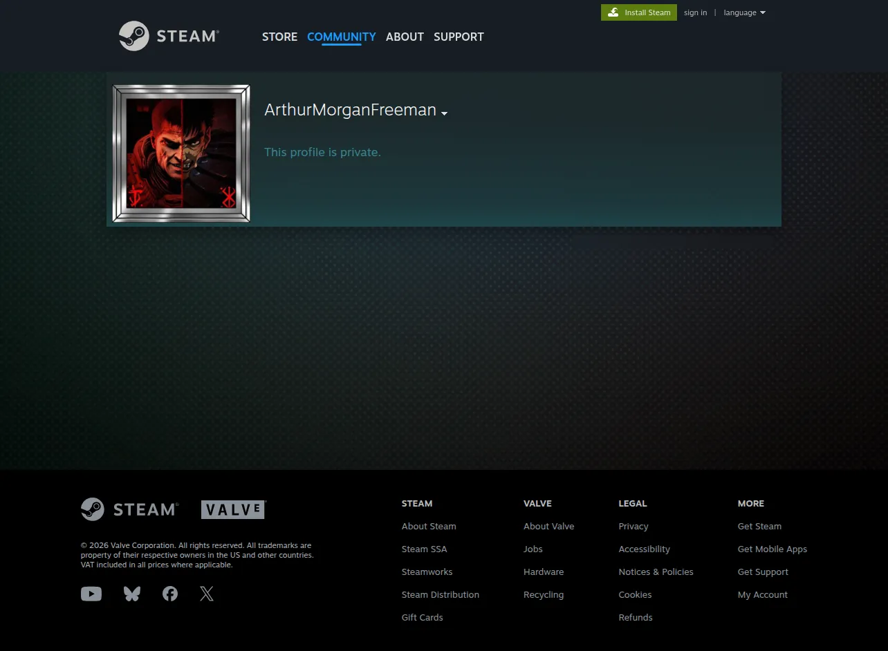The image size is (888, 651).
Task: Open the Get Steam footer link
Action: pos(759,526)
